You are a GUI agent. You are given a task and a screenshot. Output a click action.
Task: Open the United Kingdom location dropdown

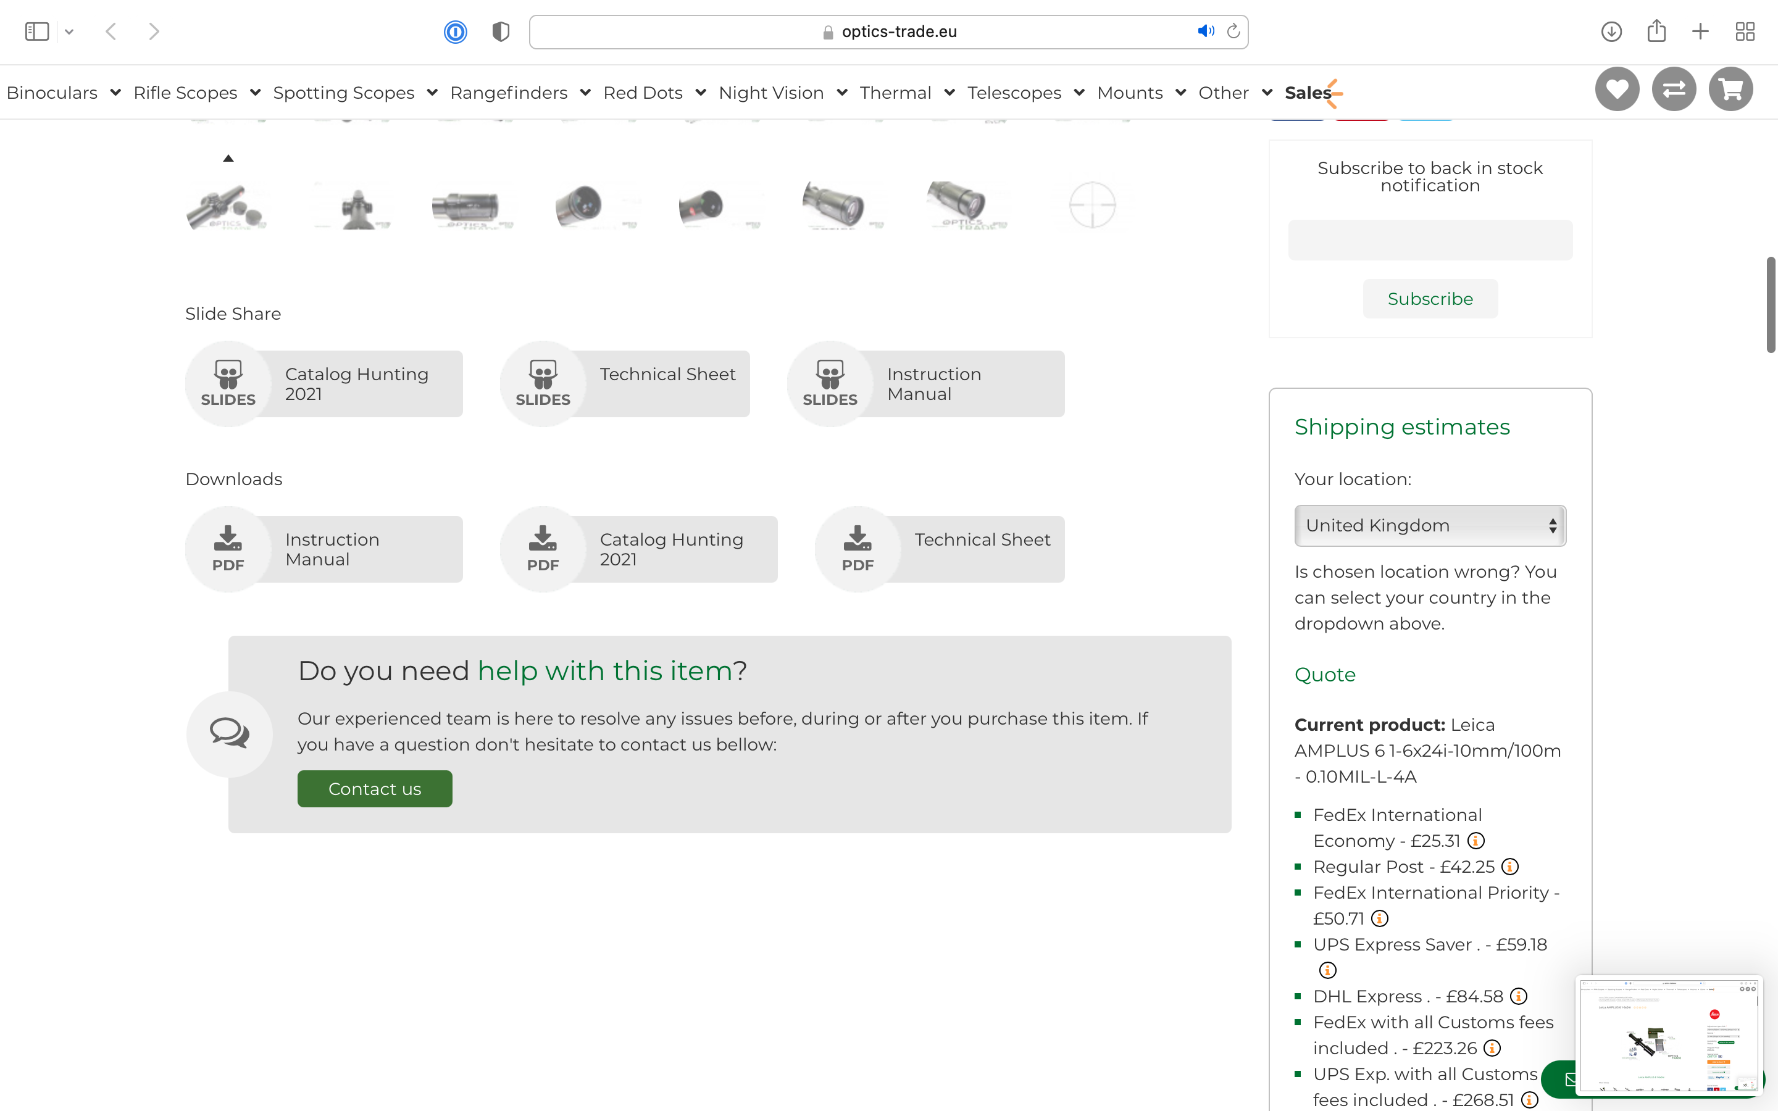point(1430,525)
